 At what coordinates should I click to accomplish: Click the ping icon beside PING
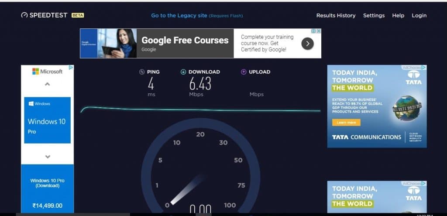142,72
